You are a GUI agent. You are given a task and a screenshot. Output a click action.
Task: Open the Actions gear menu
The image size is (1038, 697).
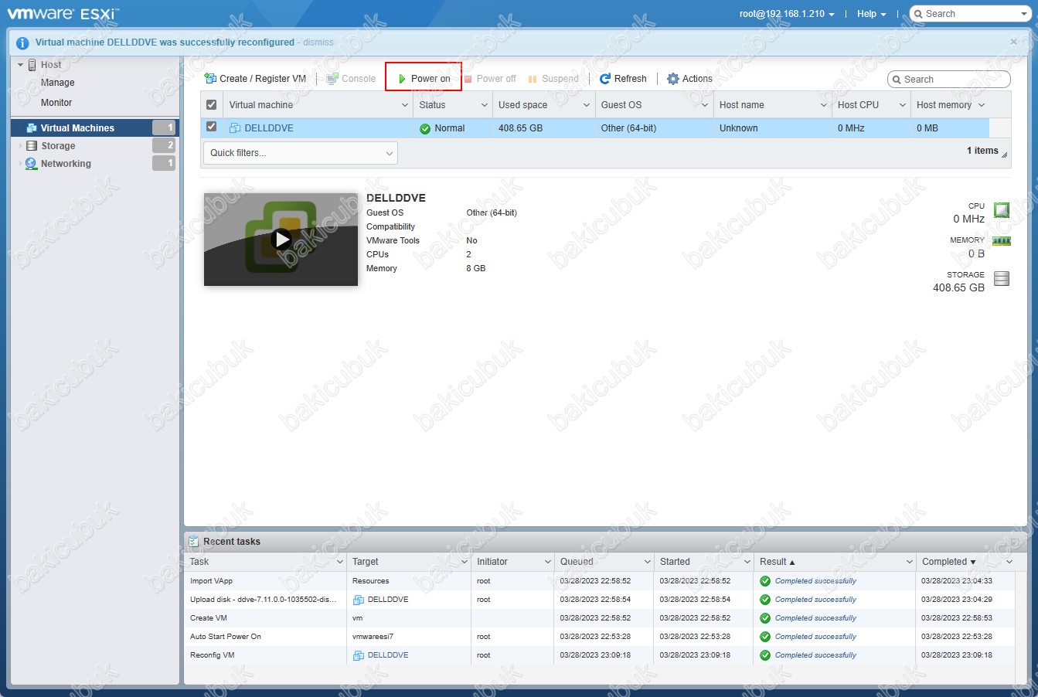(689, 79)
